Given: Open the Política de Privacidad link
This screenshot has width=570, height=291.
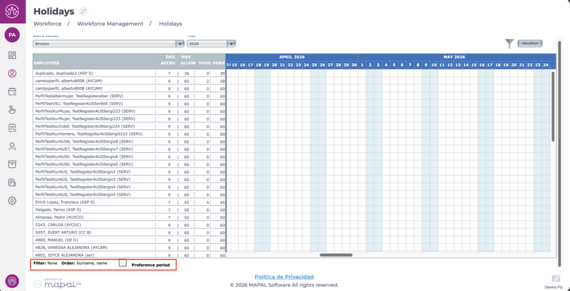Looking at the screenshot, I should [x=284, y=277].
